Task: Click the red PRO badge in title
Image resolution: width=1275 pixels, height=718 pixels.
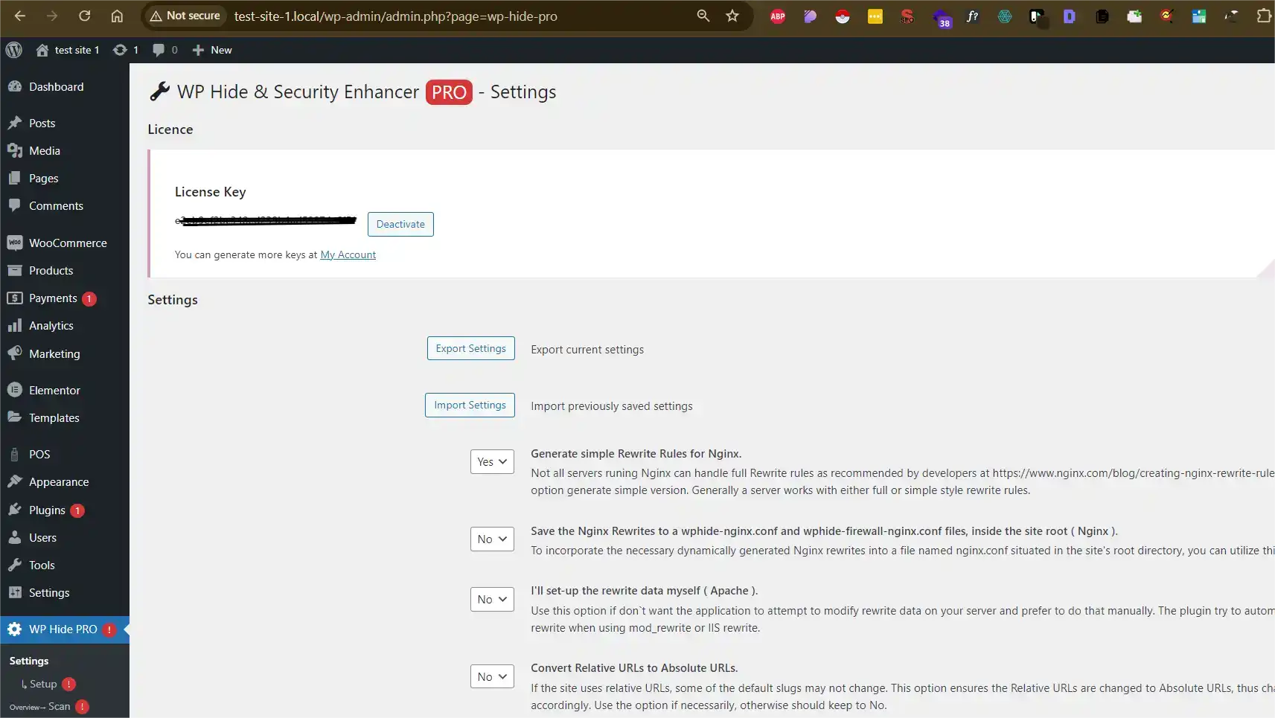Action: [x=449, y=92]
